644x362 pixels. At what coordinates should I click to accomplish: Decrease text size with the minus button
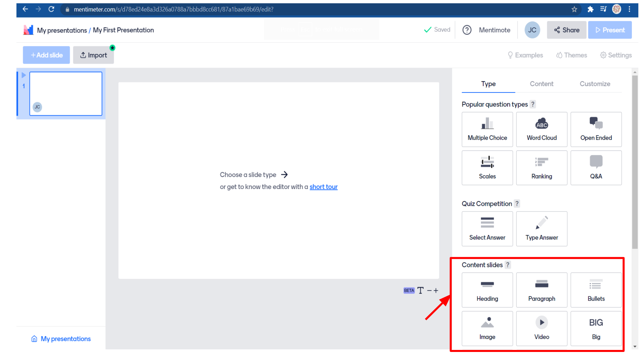pos(429,291)
